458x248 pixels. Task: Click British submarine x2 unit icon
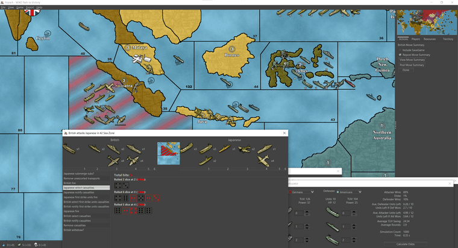pyautogui.click(x=95, y=148)
